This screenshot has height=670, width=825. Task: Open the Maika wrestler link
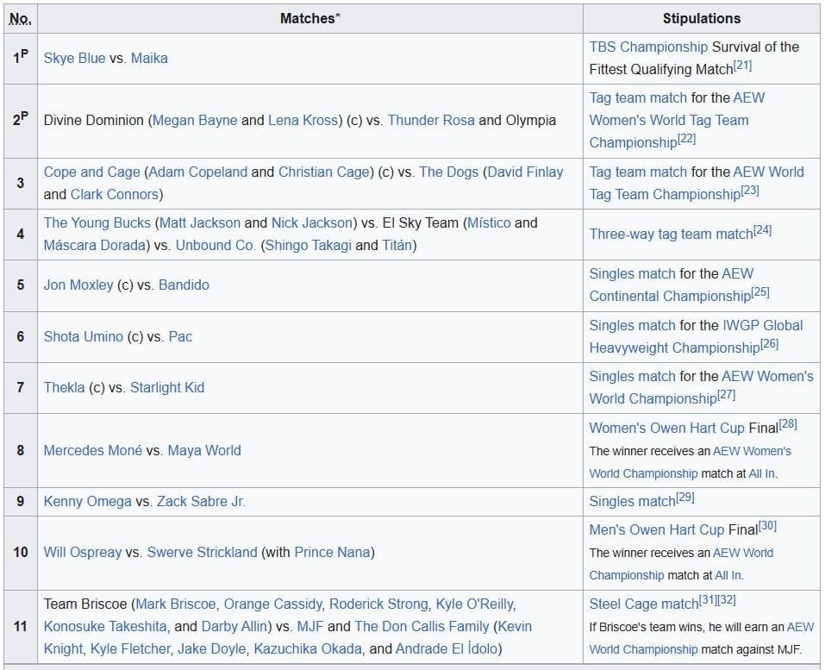(149, 59)
